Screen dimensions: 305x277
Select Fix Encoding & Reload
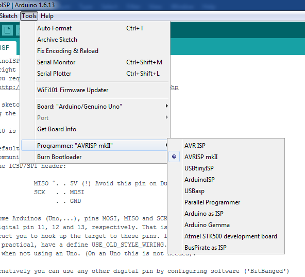[95, 51]
